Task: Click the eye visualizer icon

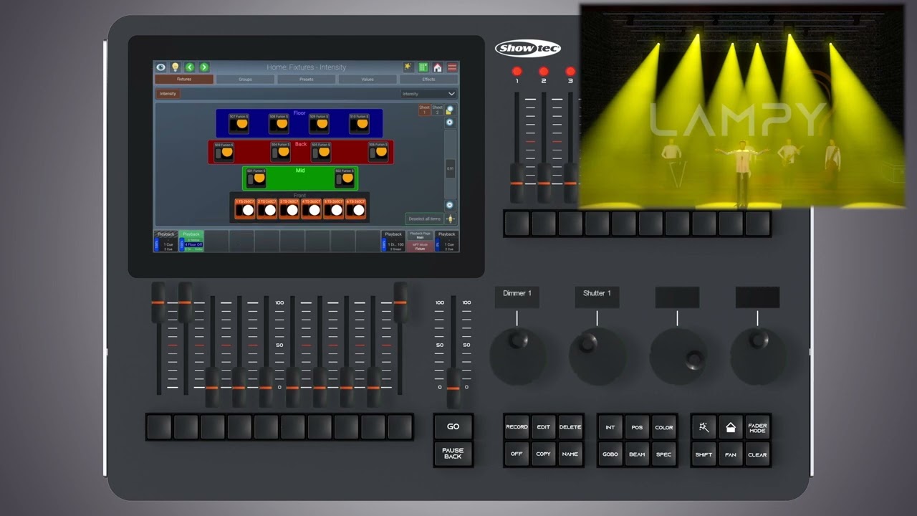Action: (161, 67)
